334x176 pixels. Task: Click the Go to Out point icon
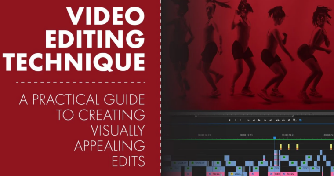271,120
